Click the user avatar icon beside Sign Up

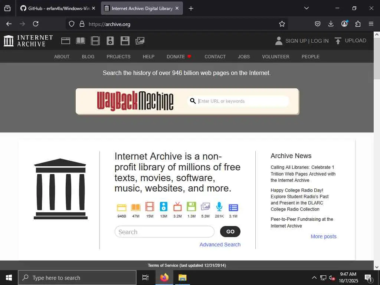(x=279, y=41)
